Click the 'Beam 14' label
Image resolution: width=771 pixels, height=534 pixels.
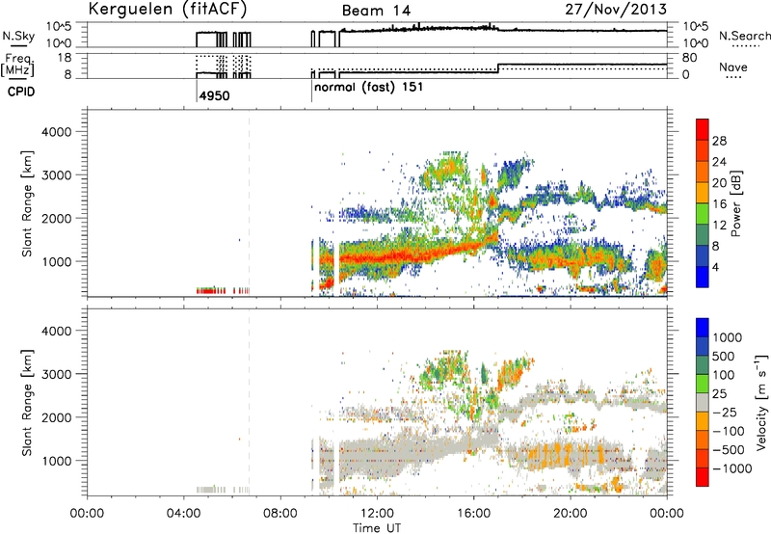coord(376,11)
